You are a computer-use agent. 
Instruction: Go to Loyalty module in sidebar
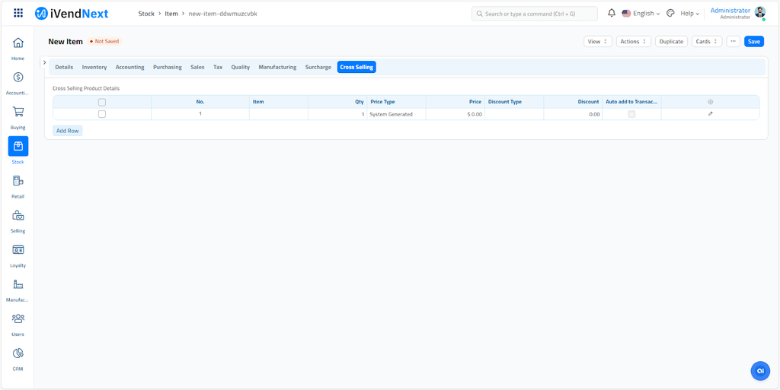click(x=18, y=250)
